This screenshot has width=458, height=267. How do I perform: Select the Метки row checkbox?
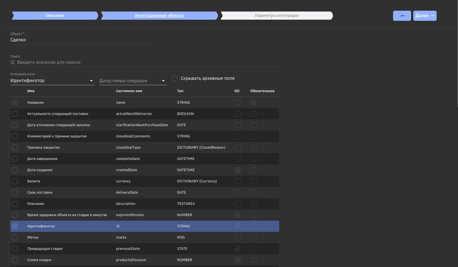tap(15, 237)
